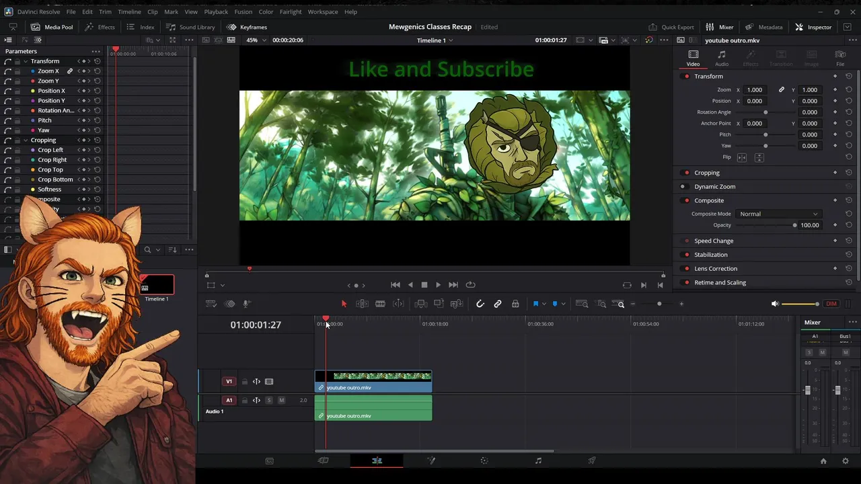The height and width of the screenshot is (484, 861).
Task: Collapse the Transform parameters group
Action: click(x=25, y=61)
